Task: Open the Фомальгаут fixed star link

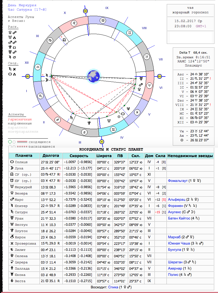Action: pyautogui.click(x=178, y=181)
